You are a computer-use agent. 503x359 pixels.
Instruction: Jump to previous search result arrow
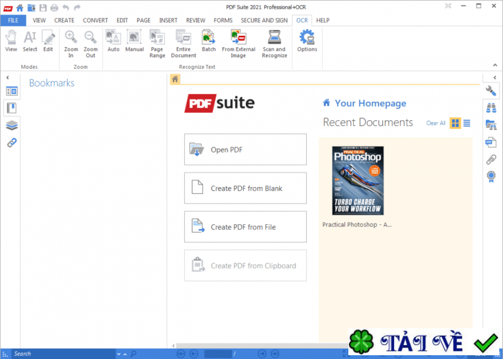point(125,354)
